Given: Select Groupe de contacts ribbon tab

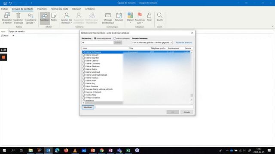Looking at the screenshot, I should click(22, 9).
